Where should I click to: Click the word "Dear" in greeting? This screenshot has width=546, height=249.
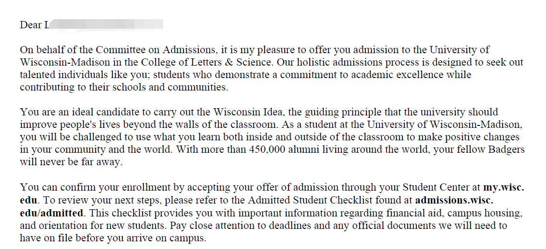[31, 25]
